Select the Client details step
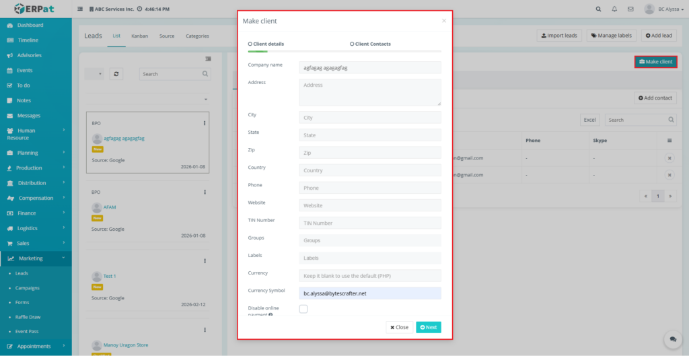Image resolution: width=689 pixels, height=356 pixels. 266,44
